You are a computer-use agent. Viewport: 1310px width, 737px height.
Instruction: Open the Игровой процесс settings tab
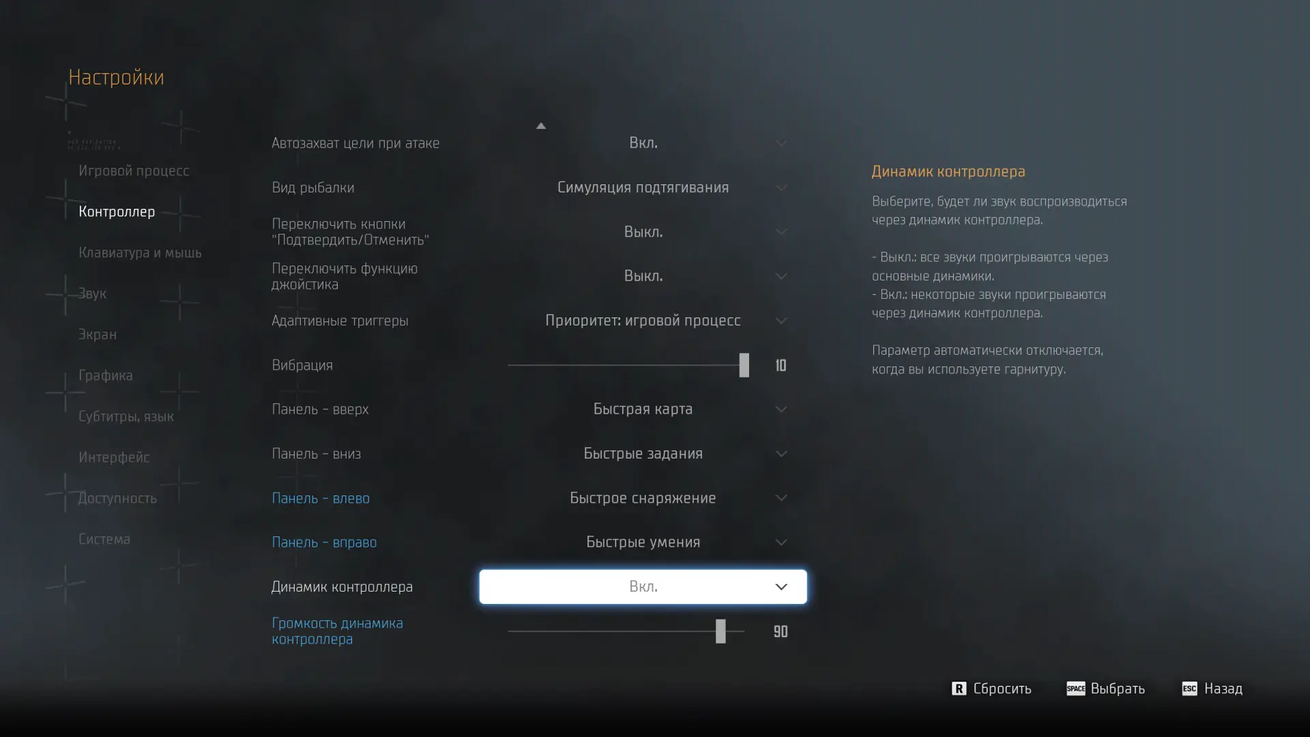click(x=134, y=171)
